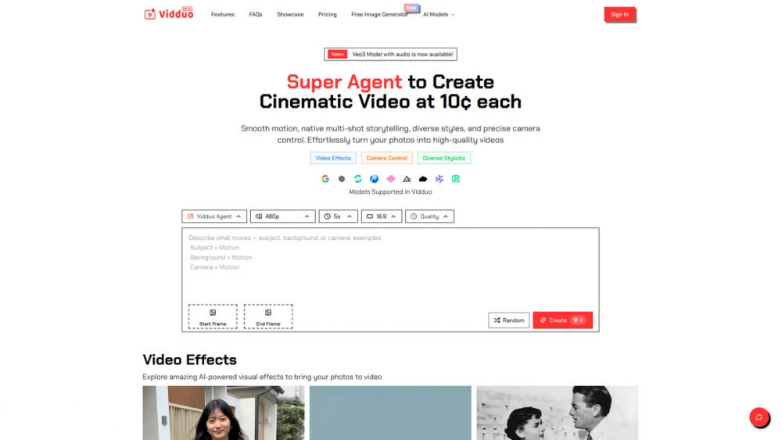Expand the AI Models nav menu
Image resolution: width=782 pixels, height=440 pixels.
(439, 14)
